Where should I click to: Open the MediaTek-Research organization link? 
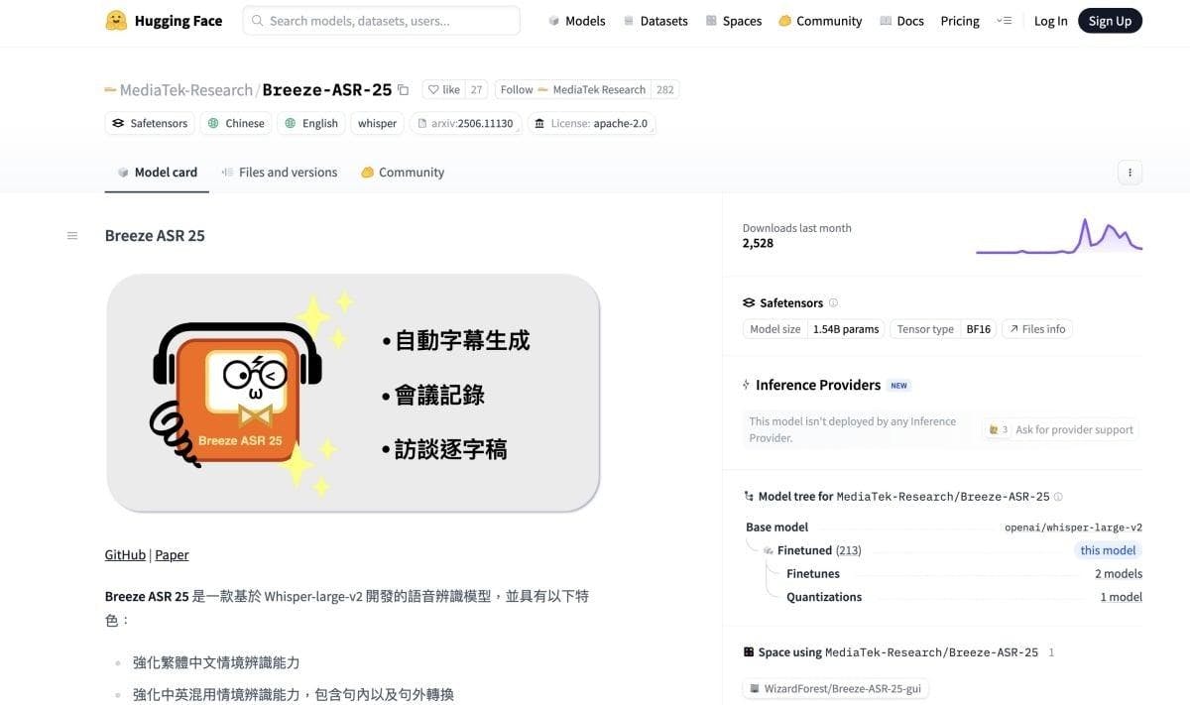tap(186, 90)
